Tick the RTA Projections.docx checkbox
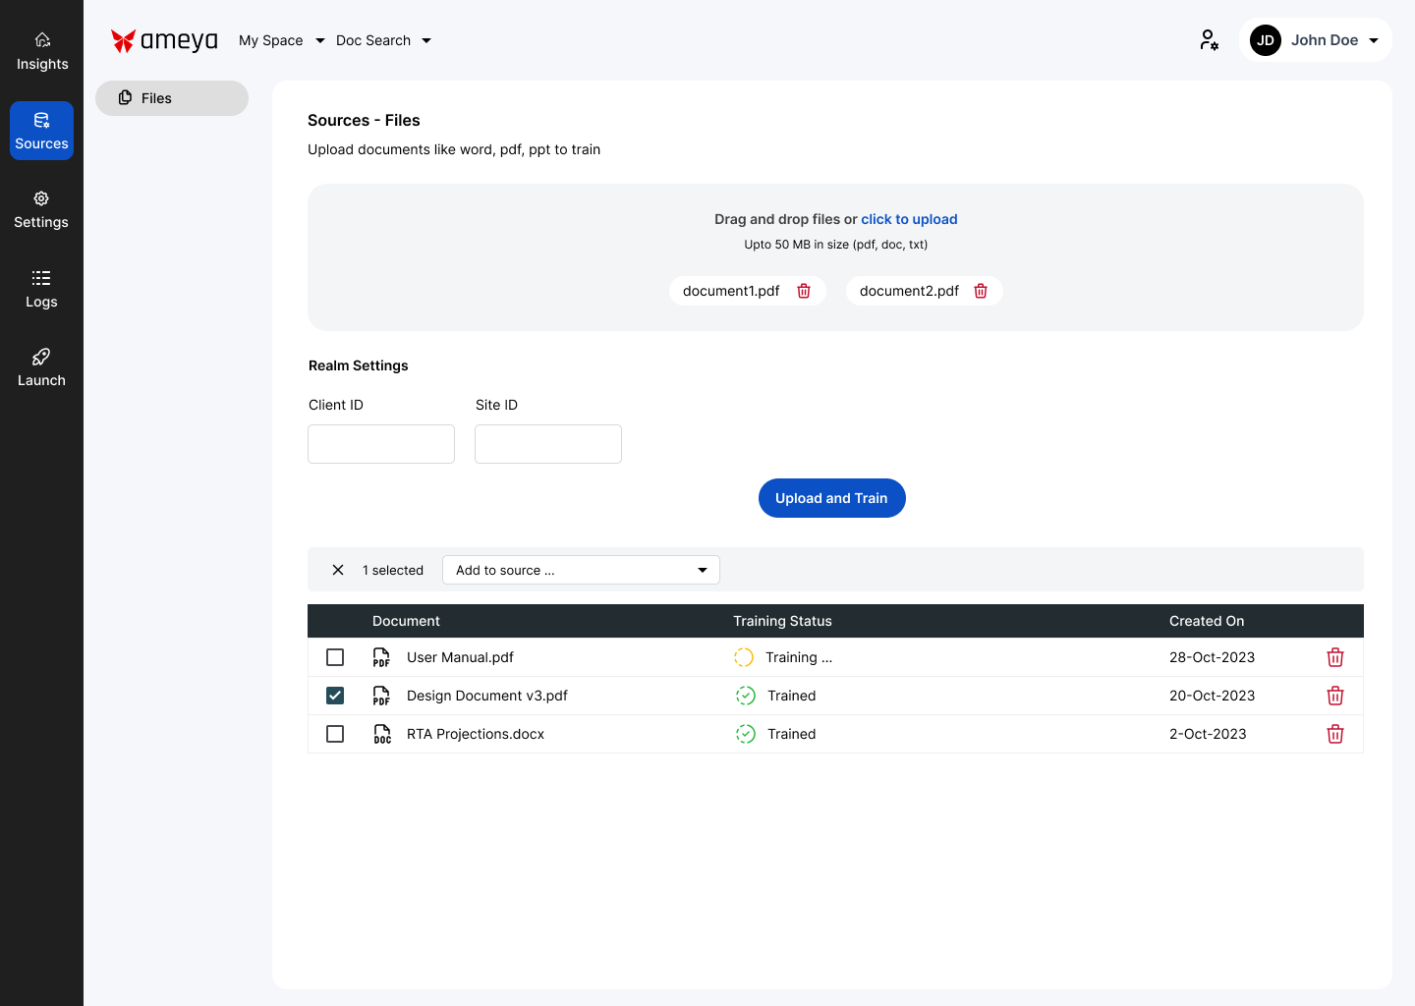1415x1006 pixels. click(x=335, y=734)
